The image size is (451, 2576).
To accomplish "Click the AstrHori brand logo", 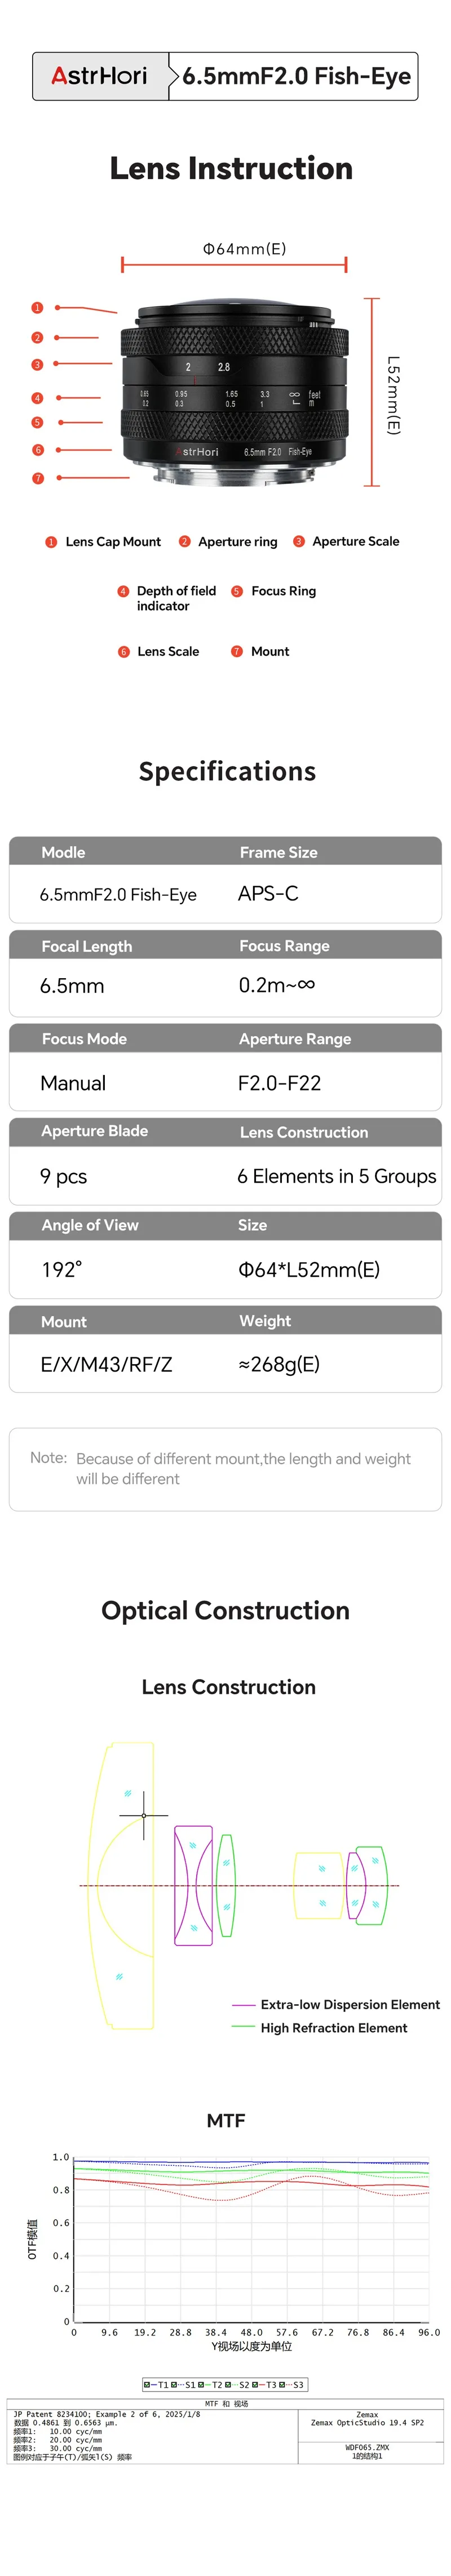I will click(99, 76).
